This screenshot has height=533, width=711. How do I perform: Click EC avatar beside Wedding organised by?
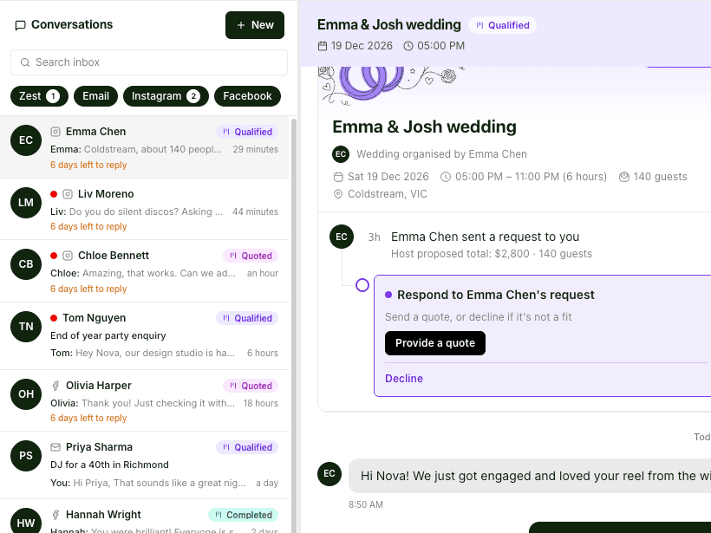click(x=341, y=154)
